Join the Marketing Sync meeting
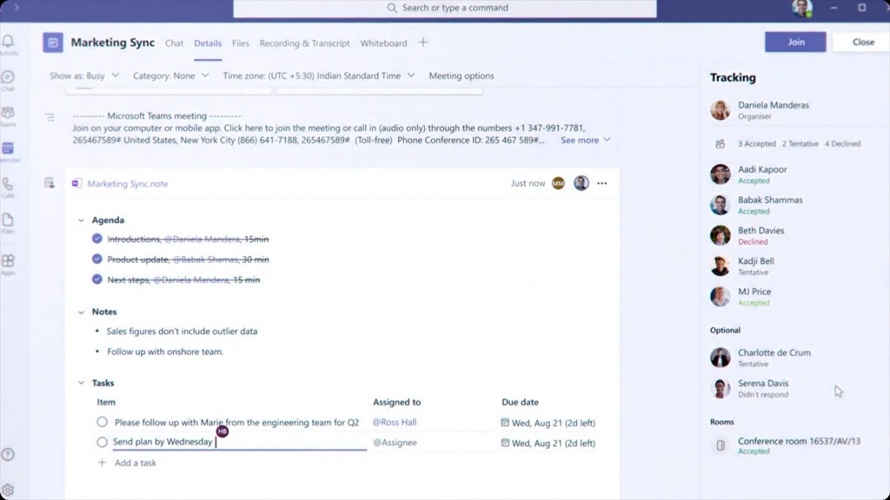 (x=795, y=42)
